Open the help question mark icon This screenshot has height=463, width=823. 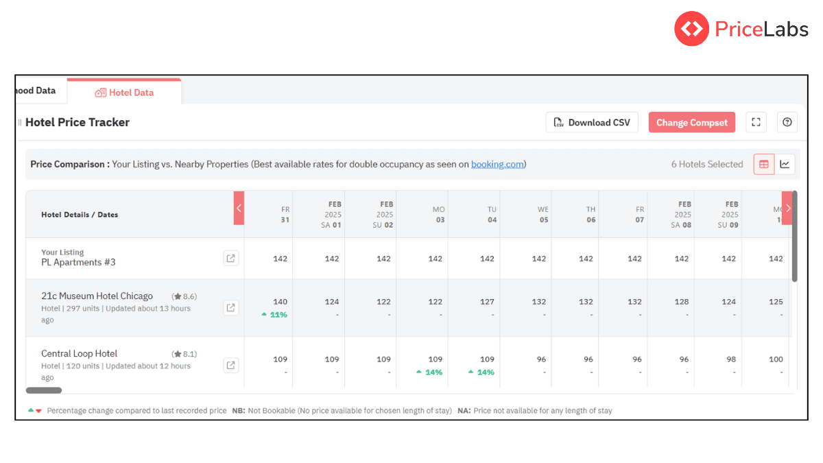787,122
